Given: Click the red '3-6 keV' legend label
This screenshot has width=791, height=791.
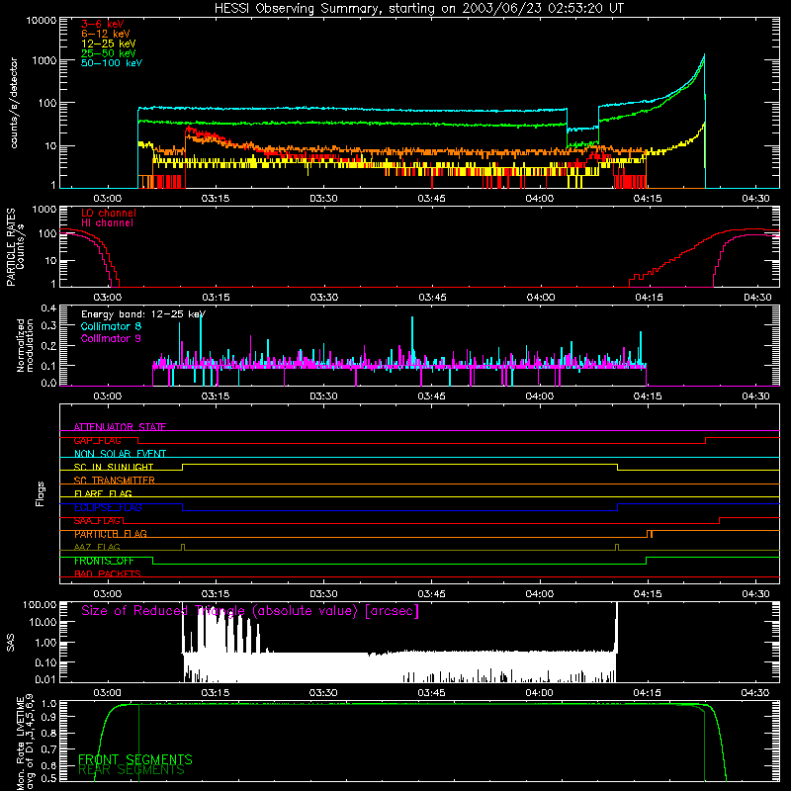Looking at the screenshot, I should pyautogui.click(x=103, y=24).
